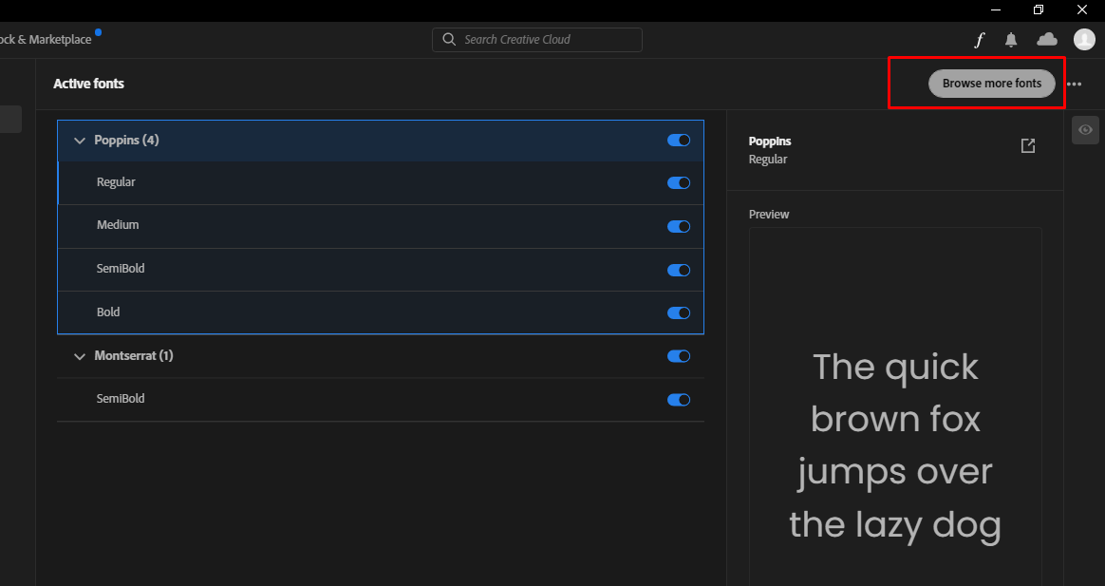Disable the Poppins Medium font toggle

tap(679, 226)
